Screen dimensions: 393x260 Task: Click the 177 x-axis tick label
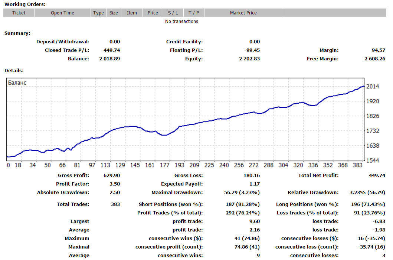165,165
